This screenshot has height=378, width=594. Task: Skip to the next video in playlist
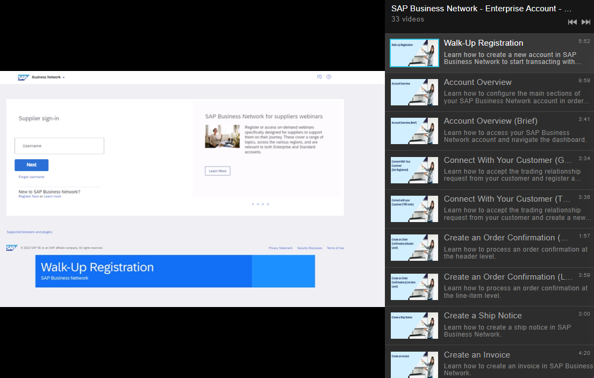click(586, 22)
